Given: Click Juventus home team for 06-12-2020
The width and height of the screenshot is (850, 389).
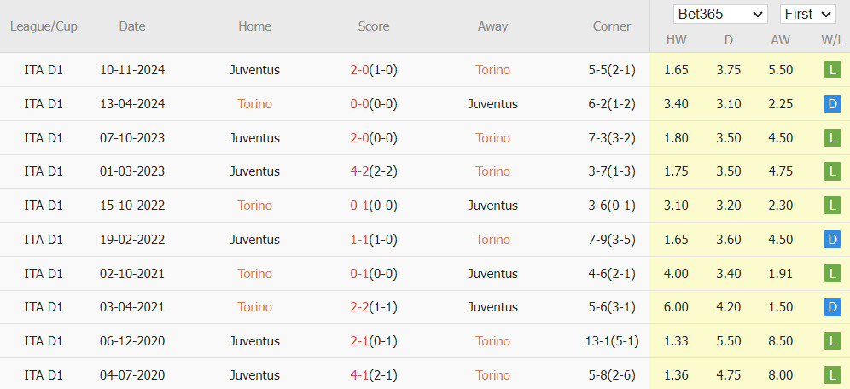Looking at the screenshot, I should pyautogui.click(x=255, y=340).
